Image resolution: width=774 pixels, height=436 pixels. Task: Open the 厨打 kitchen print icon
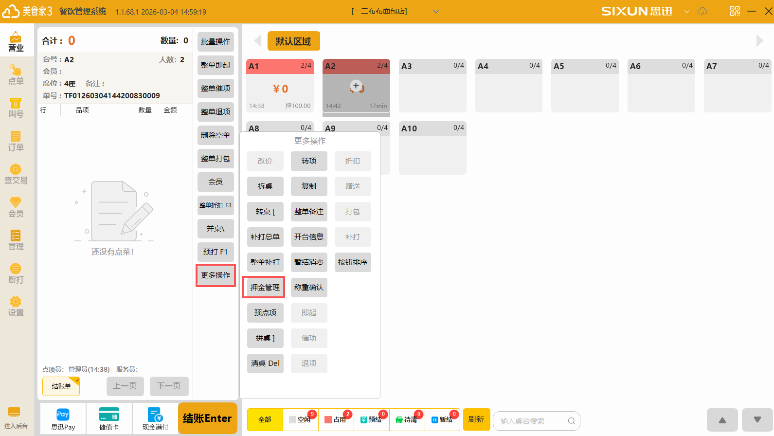click(x=16, y=273)
